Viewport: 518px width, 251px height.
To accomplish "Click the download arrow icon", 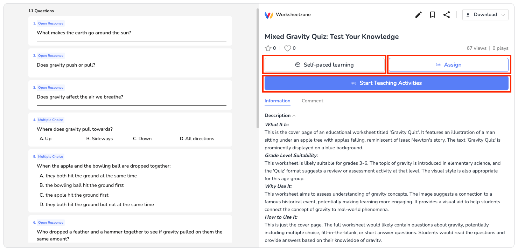I will [x=468, y=14].
